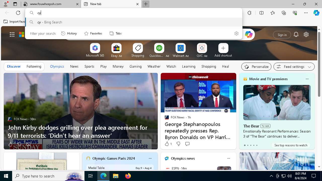Open Olympic Games Paris 2024 card options
Image resolution: width=322 pixels, height=181 pixels.
pos(150,158)
